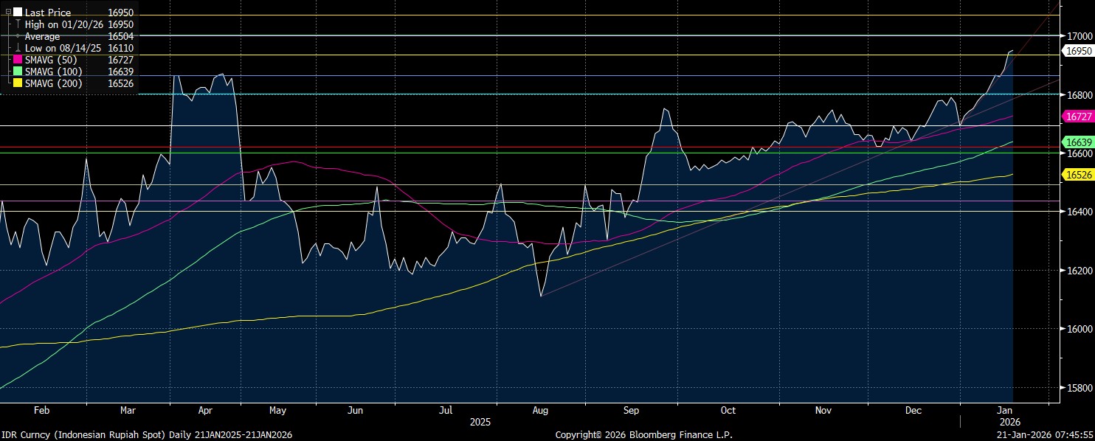Click the green SMAVG (100) legend swatch

tap(18, 72)
